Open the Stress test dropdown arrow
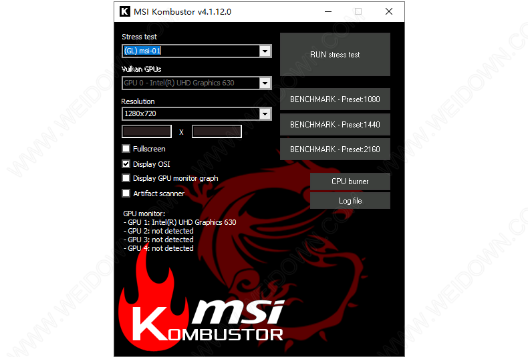Screen dimensions: 528x357 (x=265, y=51)
